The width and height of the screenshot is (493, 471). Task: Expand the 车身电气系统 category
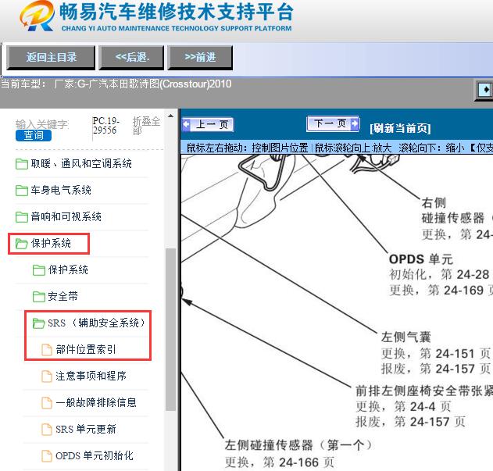(61, 191)
